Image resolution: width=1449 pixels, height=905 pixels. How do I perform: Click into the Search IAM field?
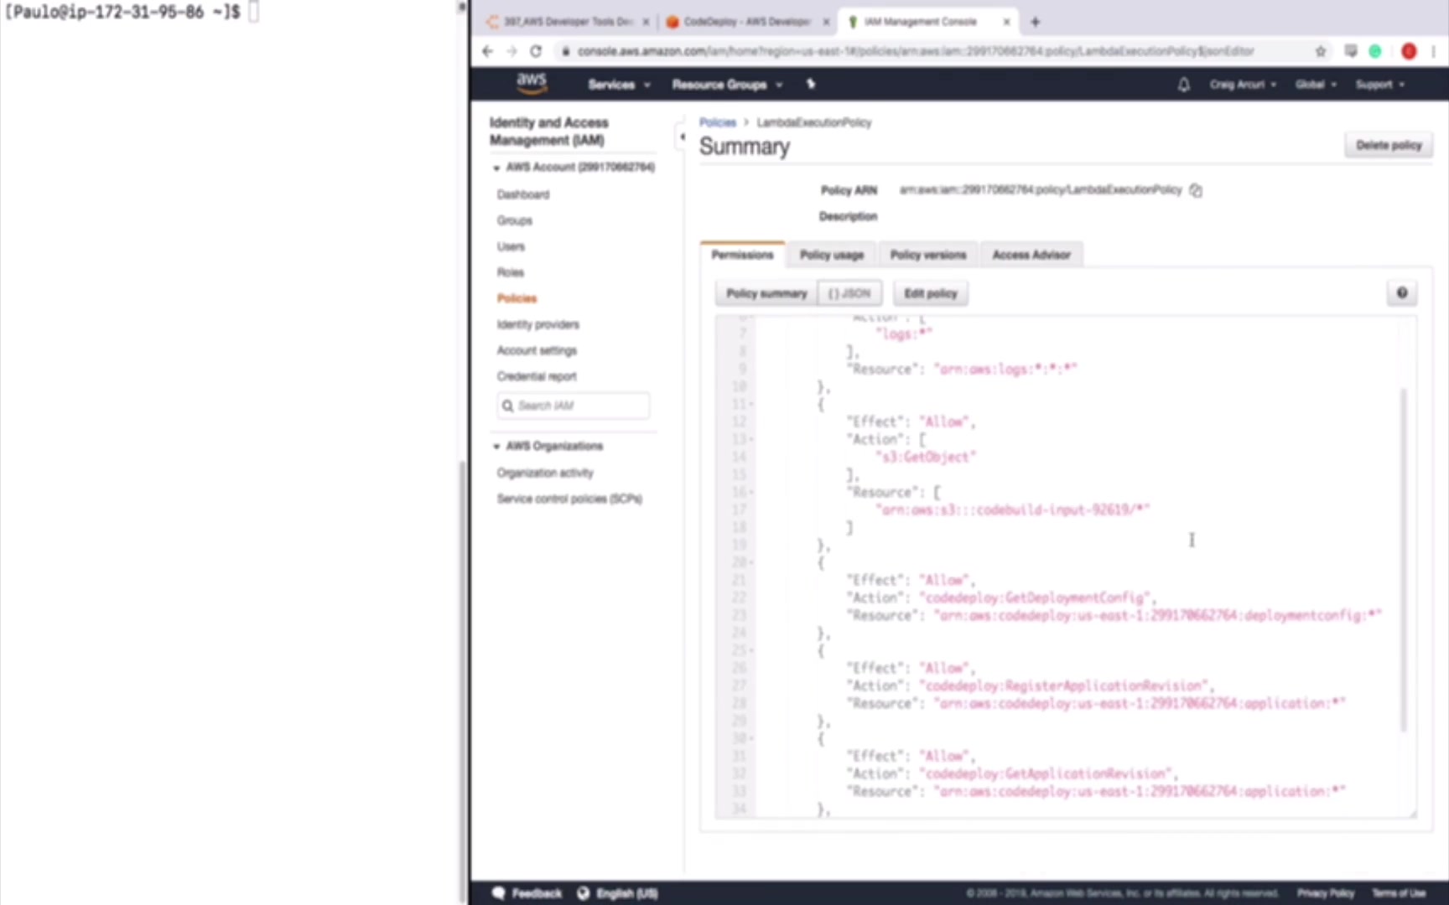click(x=574, y=406)
